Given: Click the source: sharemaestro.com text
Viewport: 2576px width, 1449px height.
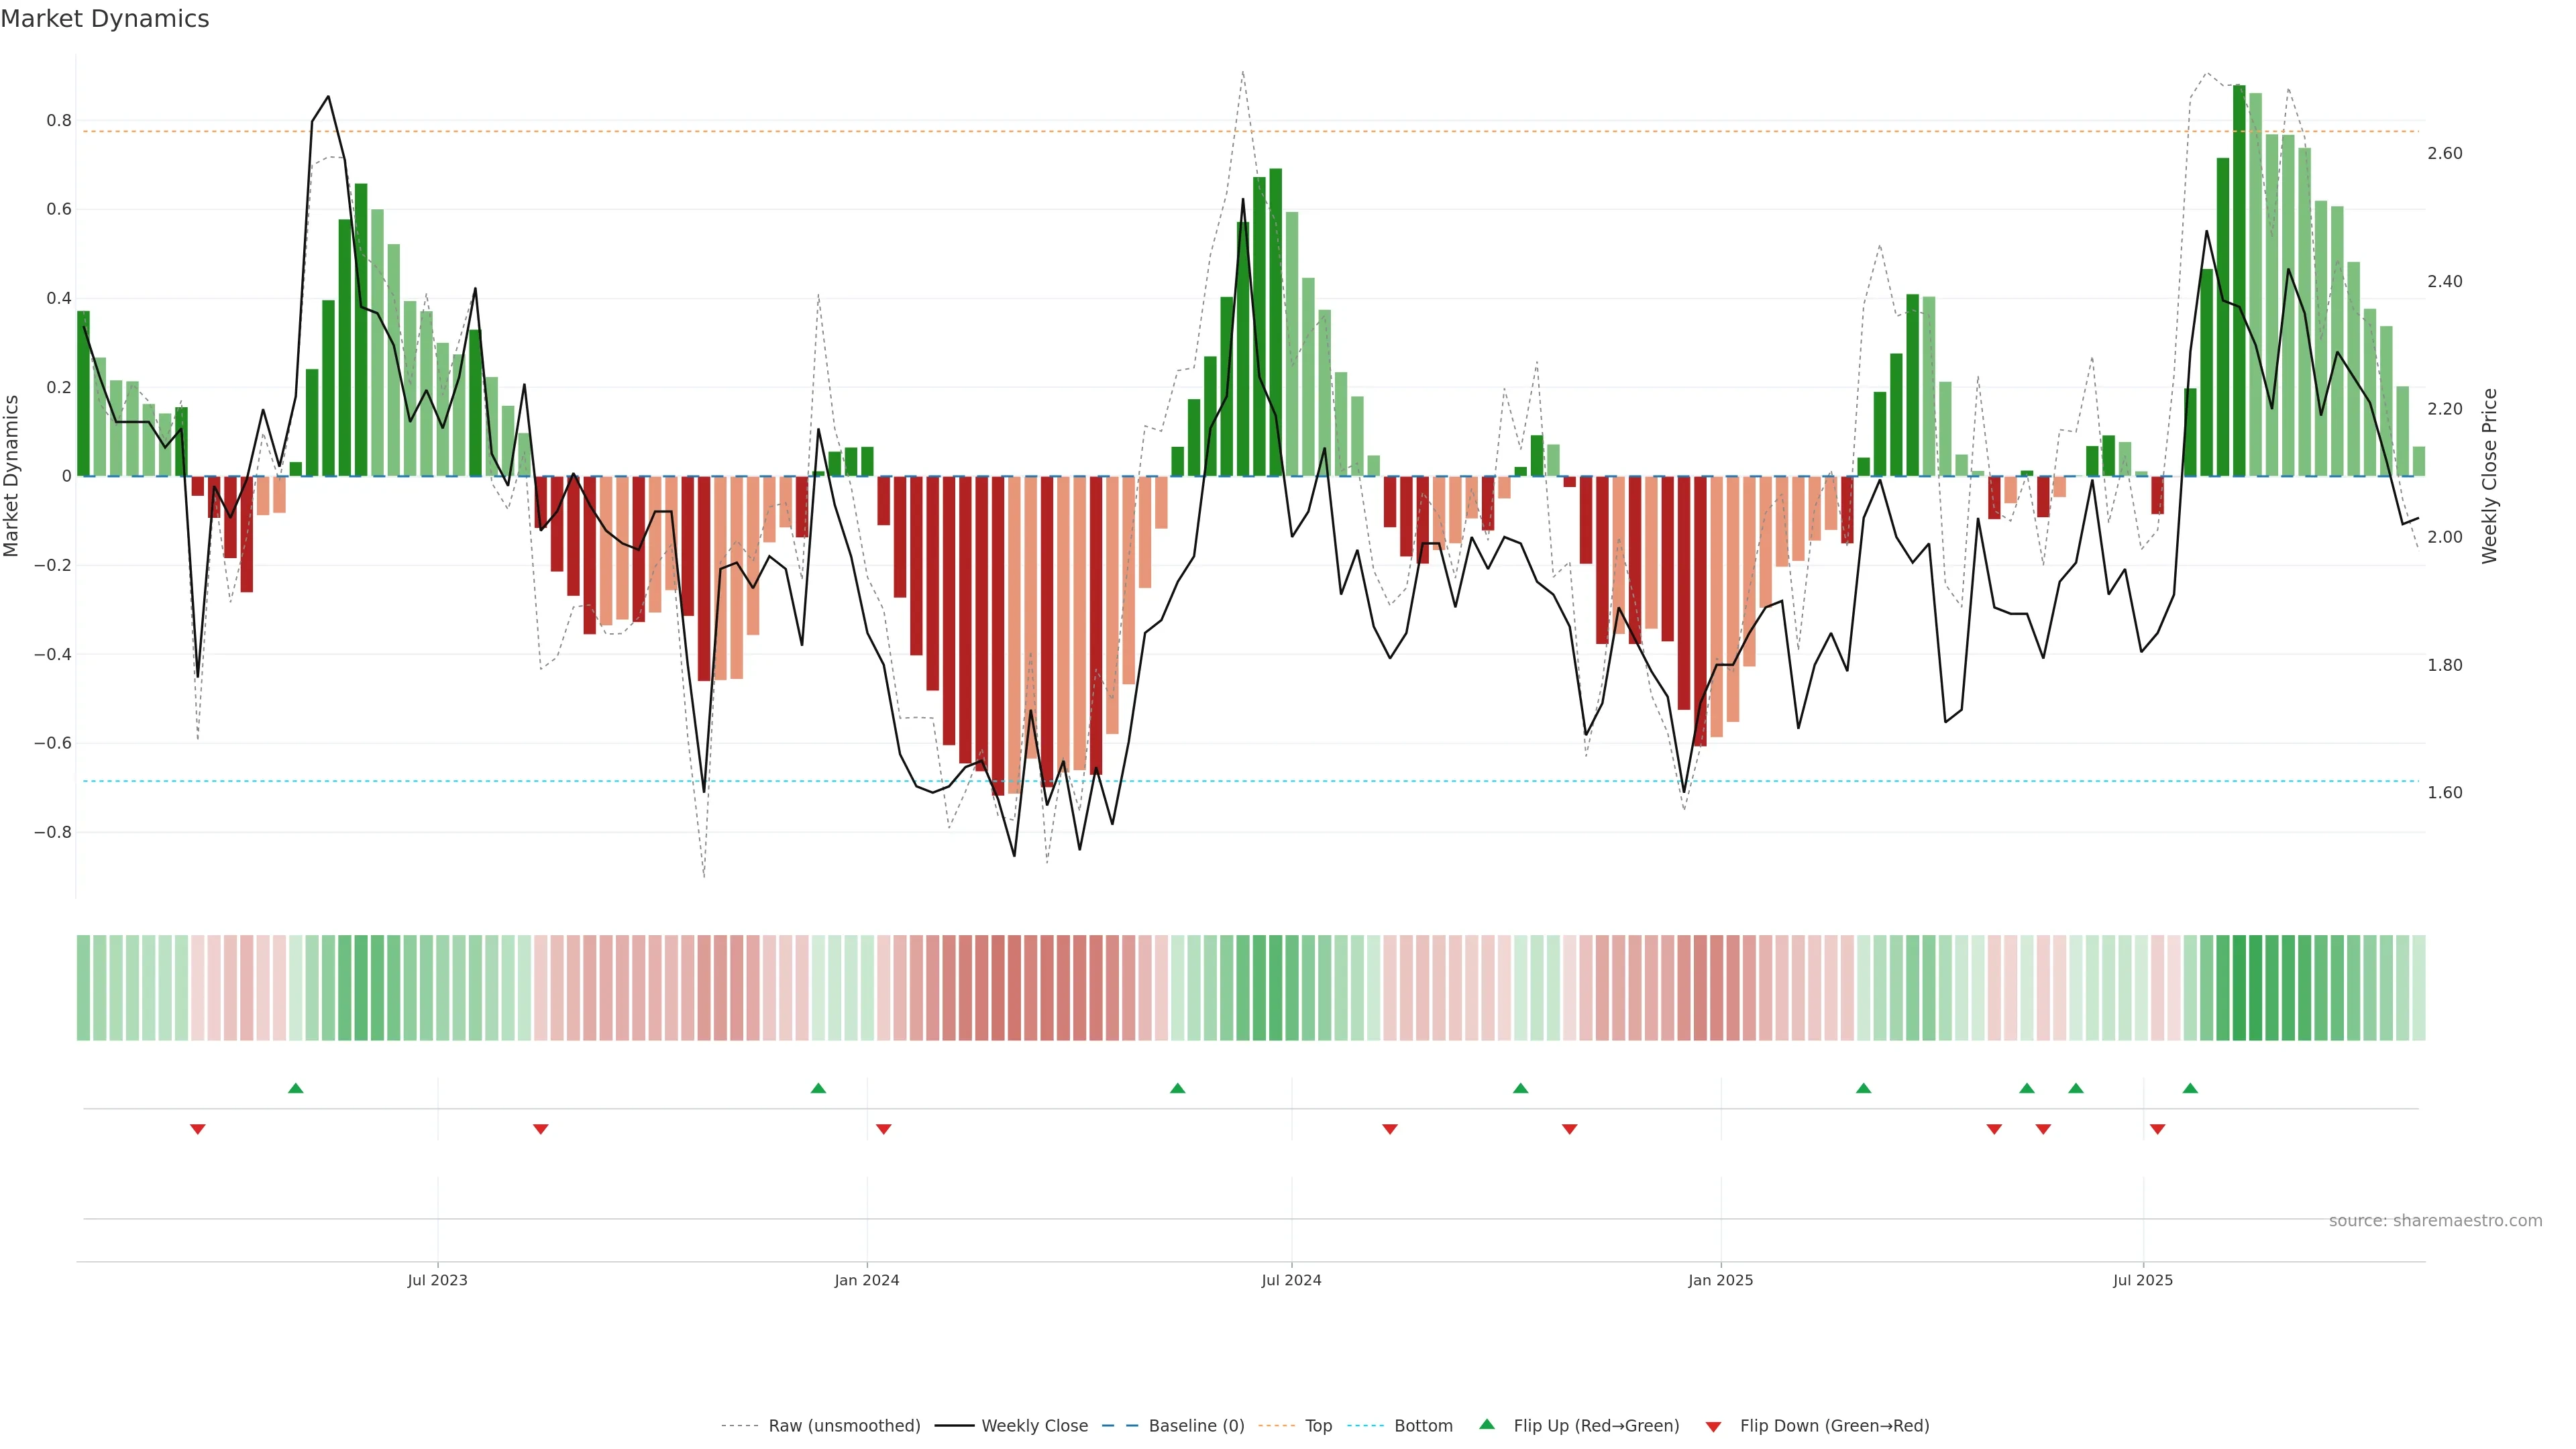Looking at the screenshot, I should [2435, 1221].
